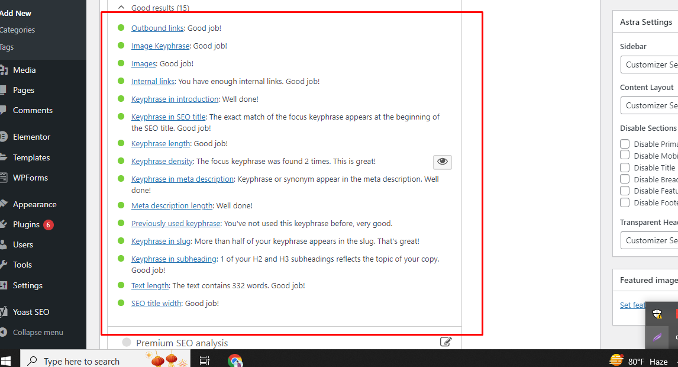Click the Plugins sidebar icon
Screen dimensions: 678x367
pos(4,224)
